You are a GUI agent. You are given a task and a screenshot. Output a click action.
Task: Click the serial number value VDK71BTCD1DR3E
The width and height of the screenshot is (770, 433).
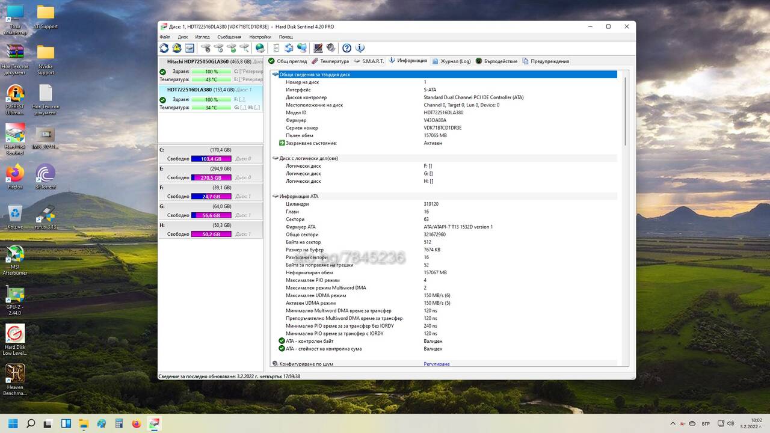click(x=443, y=128)
